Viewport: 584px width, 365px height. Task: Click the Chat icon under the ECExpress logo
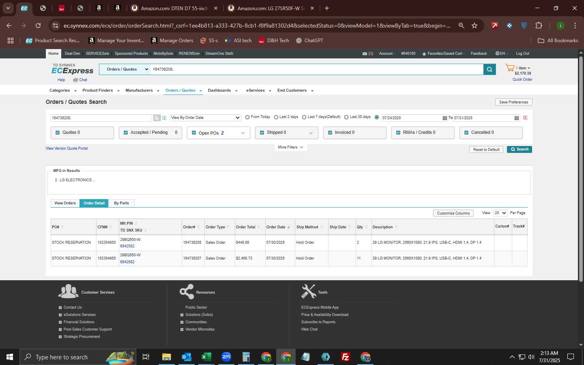75,80
